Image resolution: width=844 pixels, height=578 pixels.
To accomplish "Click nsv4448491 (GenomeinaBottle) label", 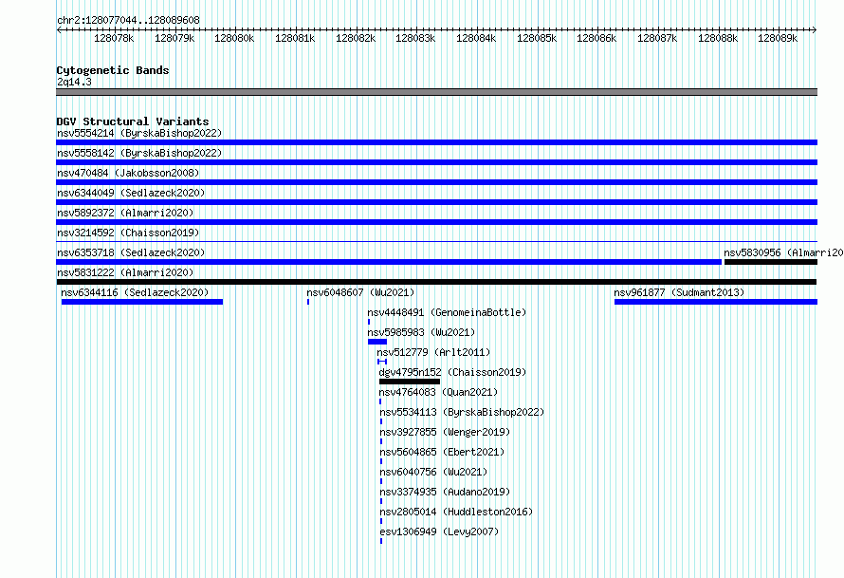I will [447, 312].
